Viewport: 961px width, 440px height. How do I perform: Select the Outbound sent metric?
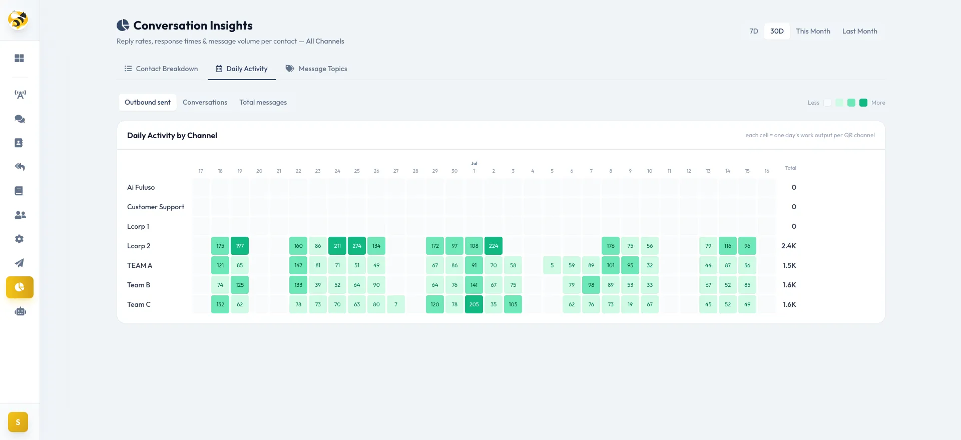(148, 102)
